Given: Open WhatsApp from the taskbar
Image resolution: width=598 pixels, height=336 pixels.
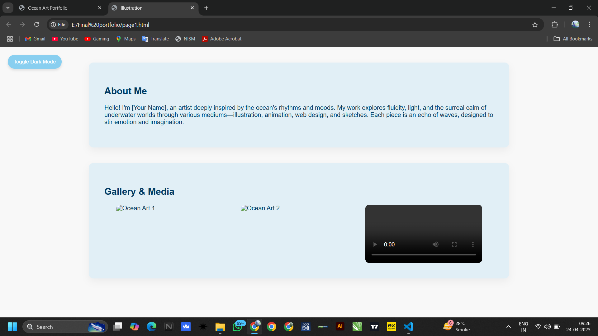Looking at the screenshot, I should point(238,327).
